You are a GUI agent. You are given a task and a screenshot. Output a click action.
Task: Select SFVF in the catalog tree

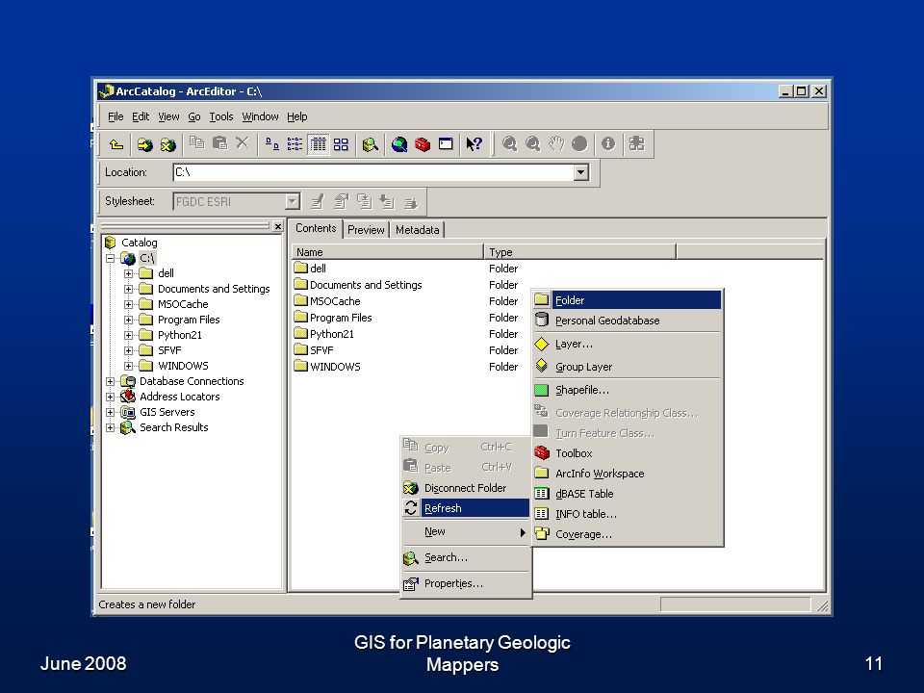pos(169,350)
